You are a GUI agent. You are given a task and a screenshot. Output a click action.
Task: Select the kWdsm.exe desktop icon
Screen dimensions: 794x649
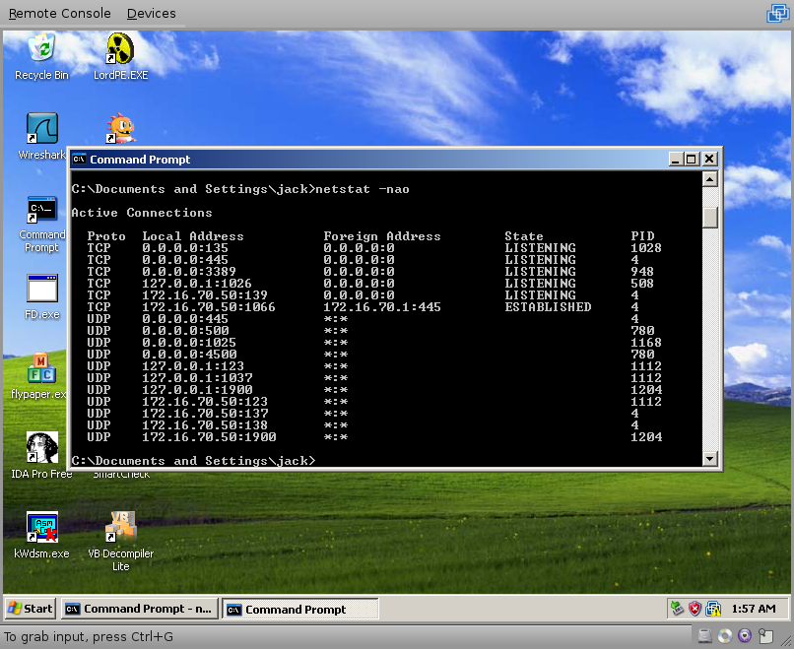[42, 535]
